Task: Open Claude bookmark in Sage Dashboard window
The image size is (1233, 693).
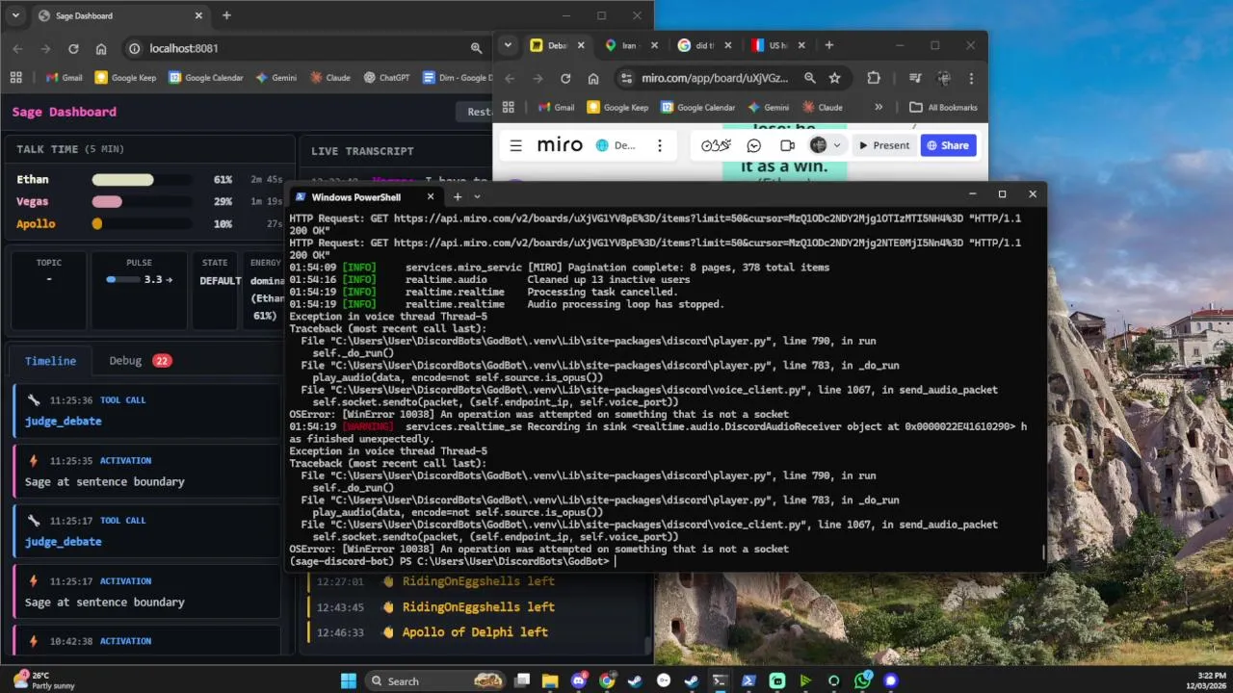Action: (329, 78)
